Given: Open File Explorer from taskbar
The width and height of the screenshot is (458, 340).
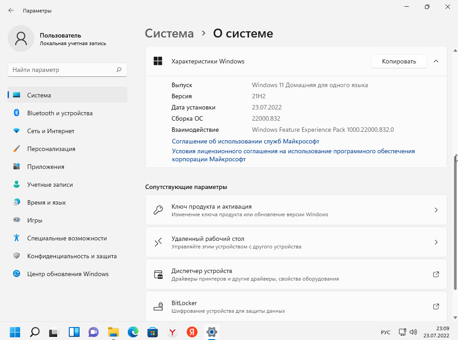Looking at the screenshot, I should [113, 332].
